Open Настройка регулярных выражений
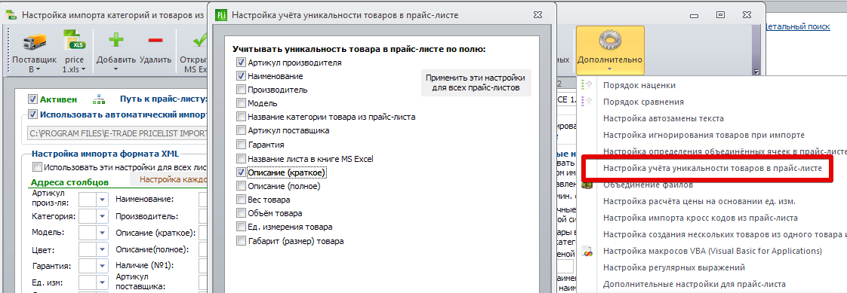The height and width of the screenshot is (293, 847). point(674,267)
